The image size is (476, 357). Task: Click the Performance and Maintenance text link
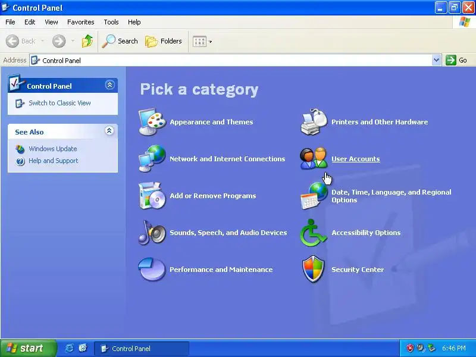point(221,270)
